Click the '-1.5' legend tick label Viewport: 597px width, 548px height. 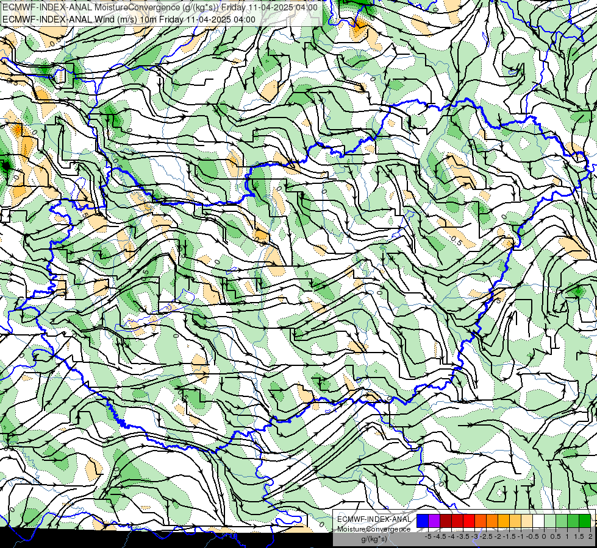[x=509, y=536]
